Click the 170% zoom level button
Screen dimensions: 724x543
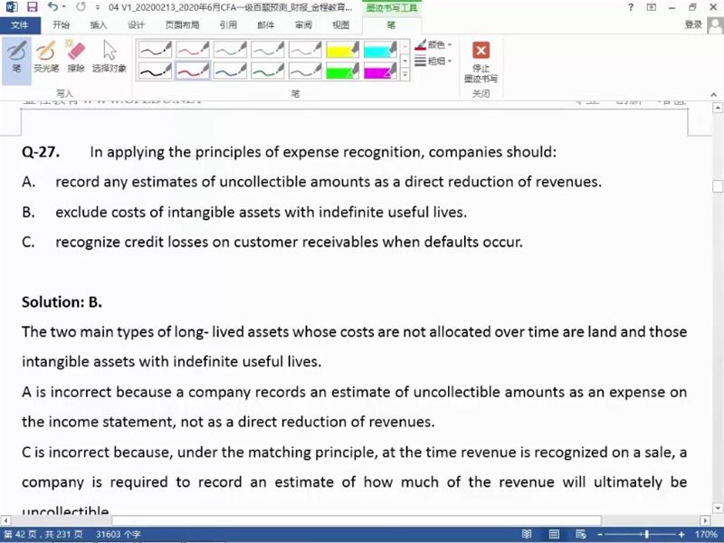tap(706, 534)
